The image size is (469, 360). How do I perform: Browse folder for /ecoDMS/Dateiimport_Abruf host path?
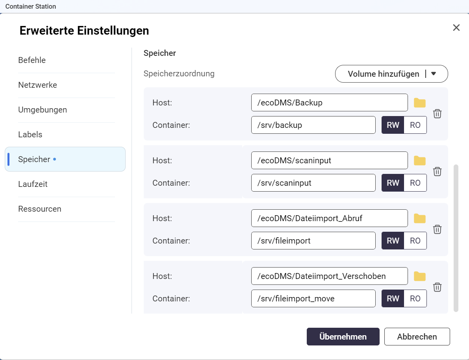(420, 218)
